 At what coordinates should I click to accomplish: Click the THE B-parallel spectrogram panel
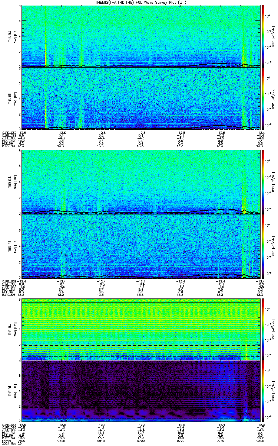[x=140, y=392]
